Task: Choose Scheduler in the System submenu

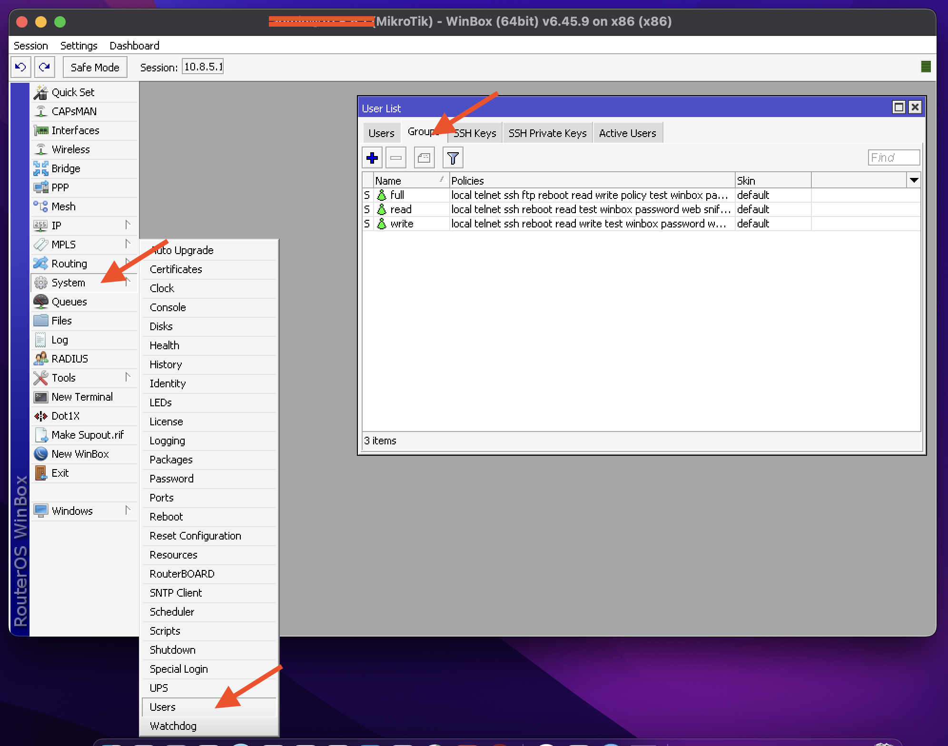Action: tap(209, 612)
